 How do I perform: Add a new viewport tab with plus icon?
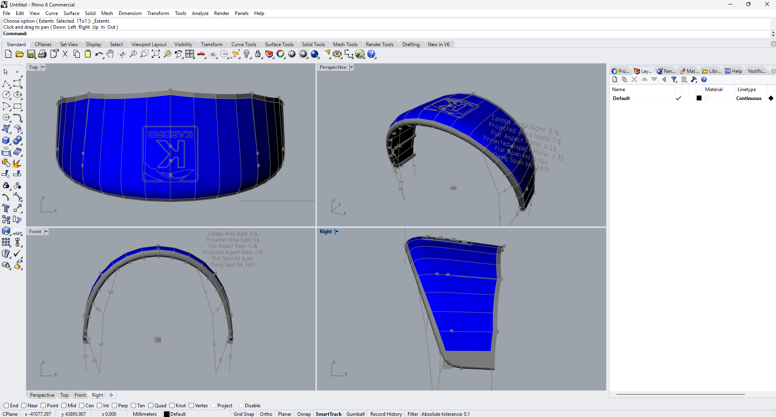click(111, 395)
